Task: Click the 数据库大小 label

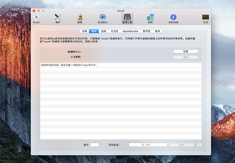Action: [x=74, y=52]
